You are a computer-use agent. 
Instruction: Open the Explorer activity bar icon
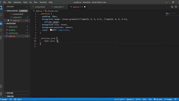point(1,8)
